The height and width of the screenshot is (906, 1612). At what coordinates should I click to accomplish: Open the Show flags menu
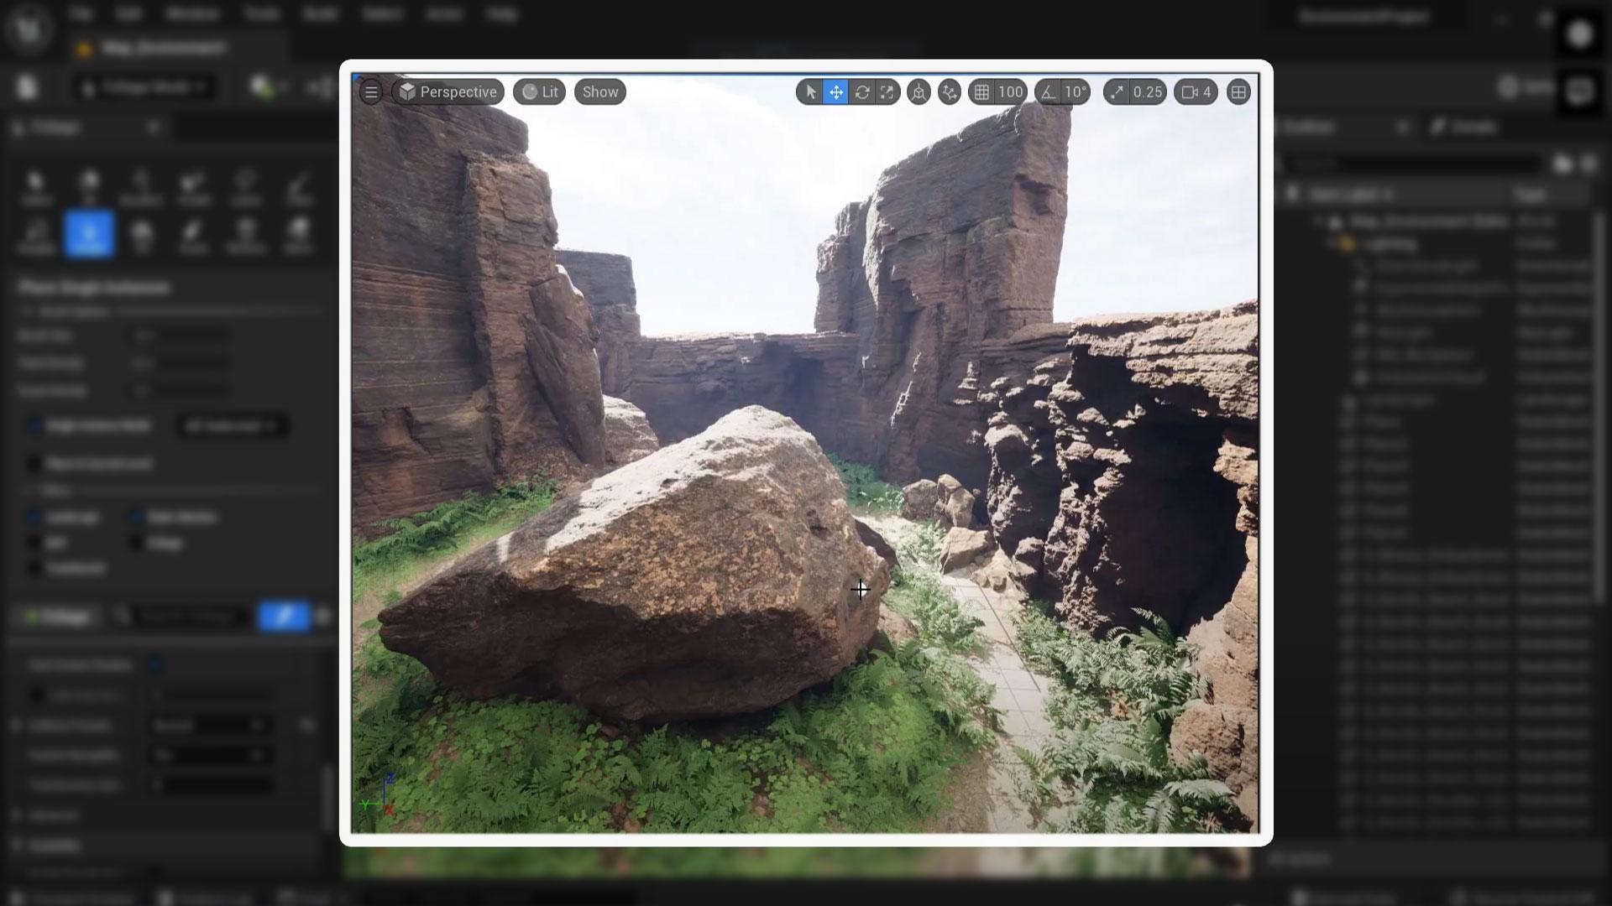[x=600, y=92]
